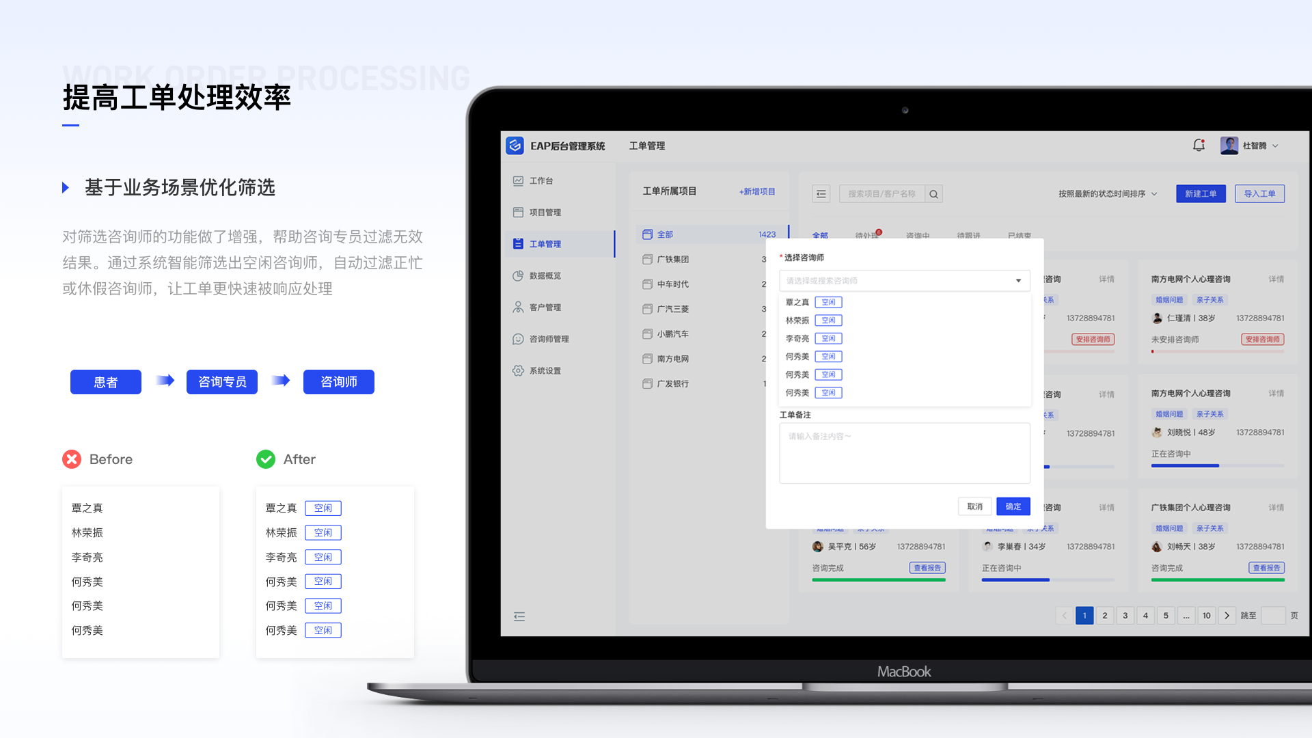Choose consultant 李奇亮 from the list
The width and height of the screenshot is (1312, 738).
[x=905, y=339]
